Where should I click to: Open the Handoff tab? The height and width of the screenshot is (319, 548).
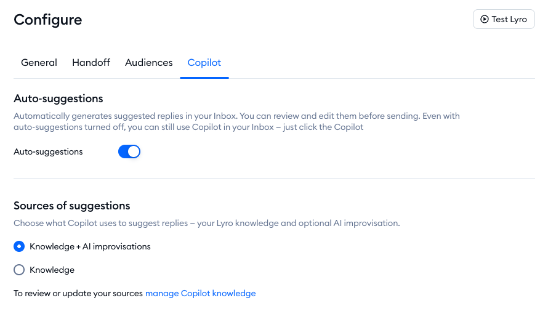[x=91, y=63]
